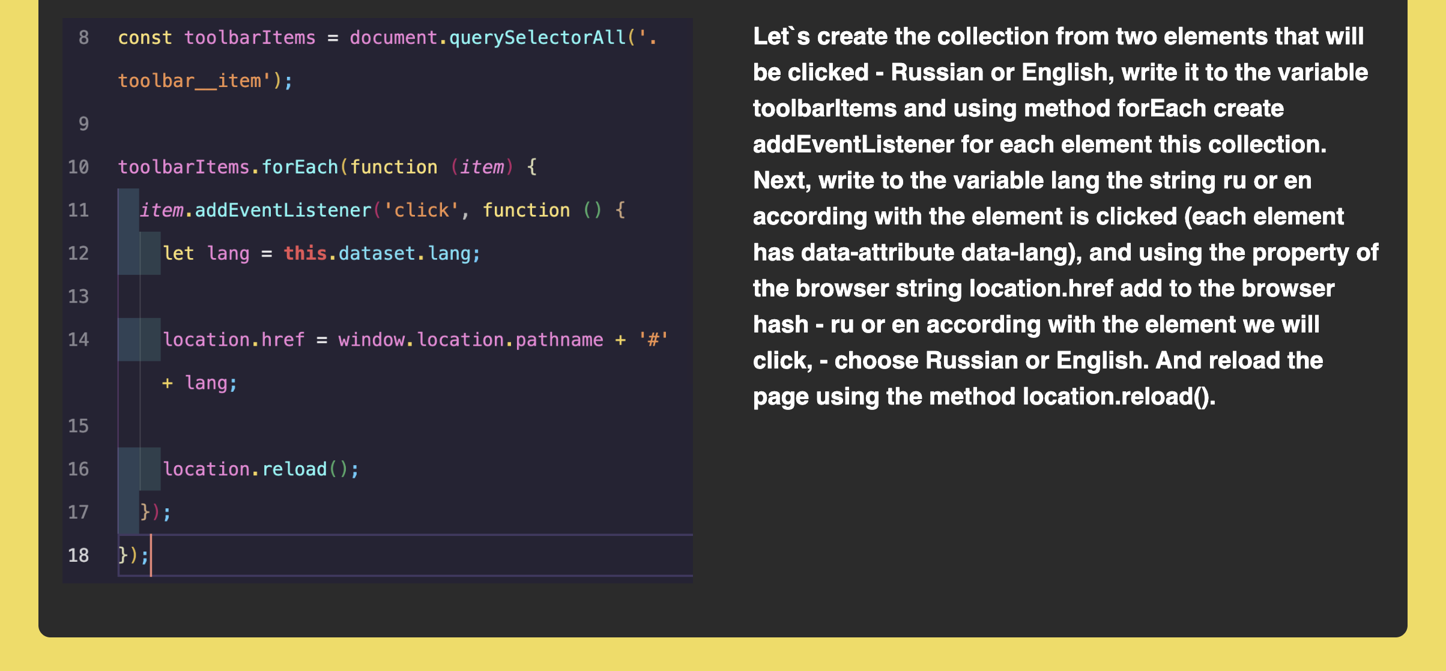Click the word 'toolbarItems' in the description
Screen dimensions: 1446x671
coord(824,109)
